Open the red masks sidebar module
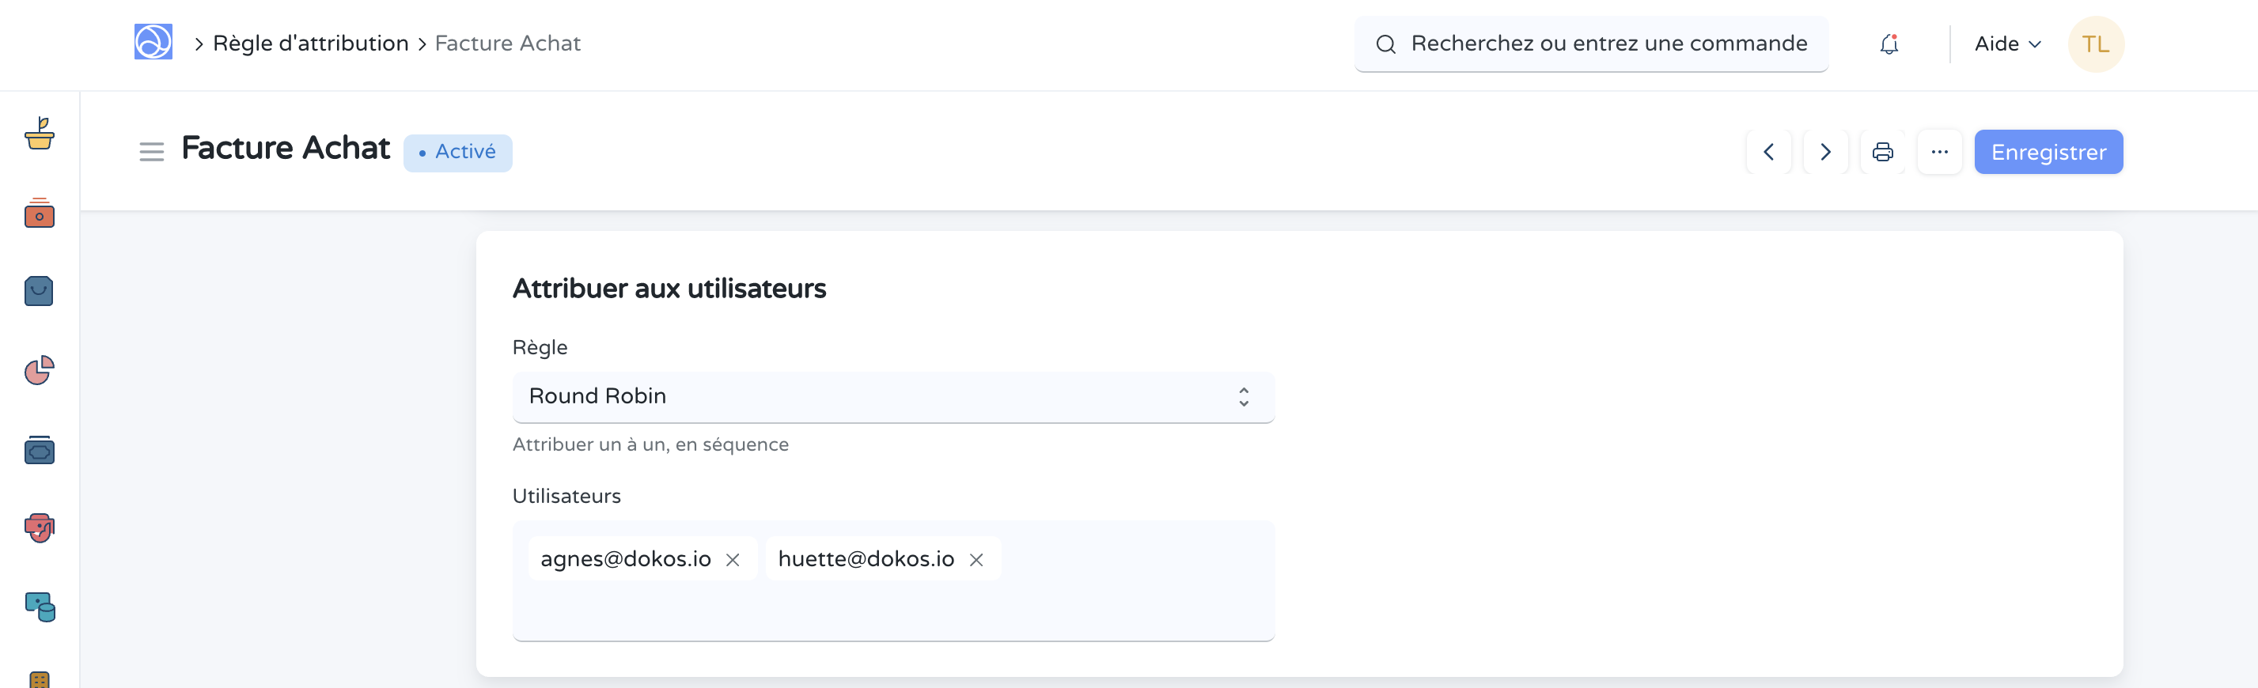The image size is (2258, 688). [x=40, y=527]
